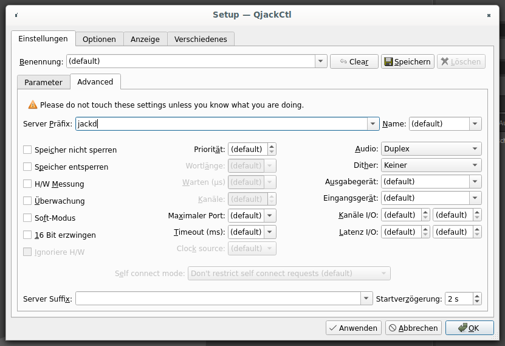Enable Speicher nicht sperren checkbox
This screenshot has width=505, height=346.
pos(27,150)
